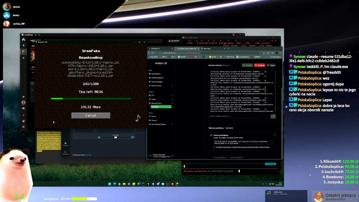This screenshot has width=359, height=202.
Task: Cancel the SremPaka modpack download
Action: pyautogui.click(x=91, y=116)
